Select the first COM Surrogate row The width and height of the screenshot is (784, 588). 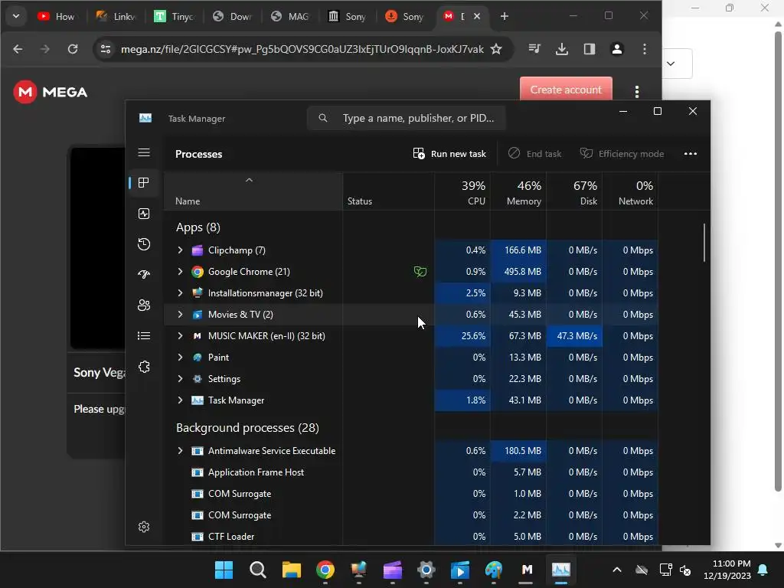410,494
